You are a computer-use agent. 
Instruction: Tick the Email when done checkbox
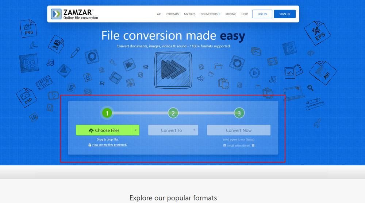click(253, 145)
